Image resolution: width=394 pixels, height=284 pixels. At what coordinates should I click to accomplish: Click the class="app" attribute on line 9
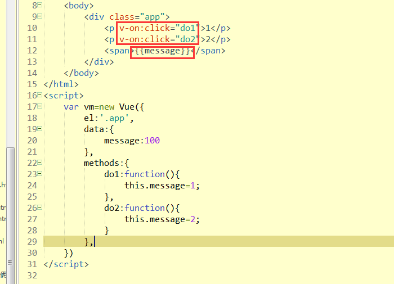137,17
